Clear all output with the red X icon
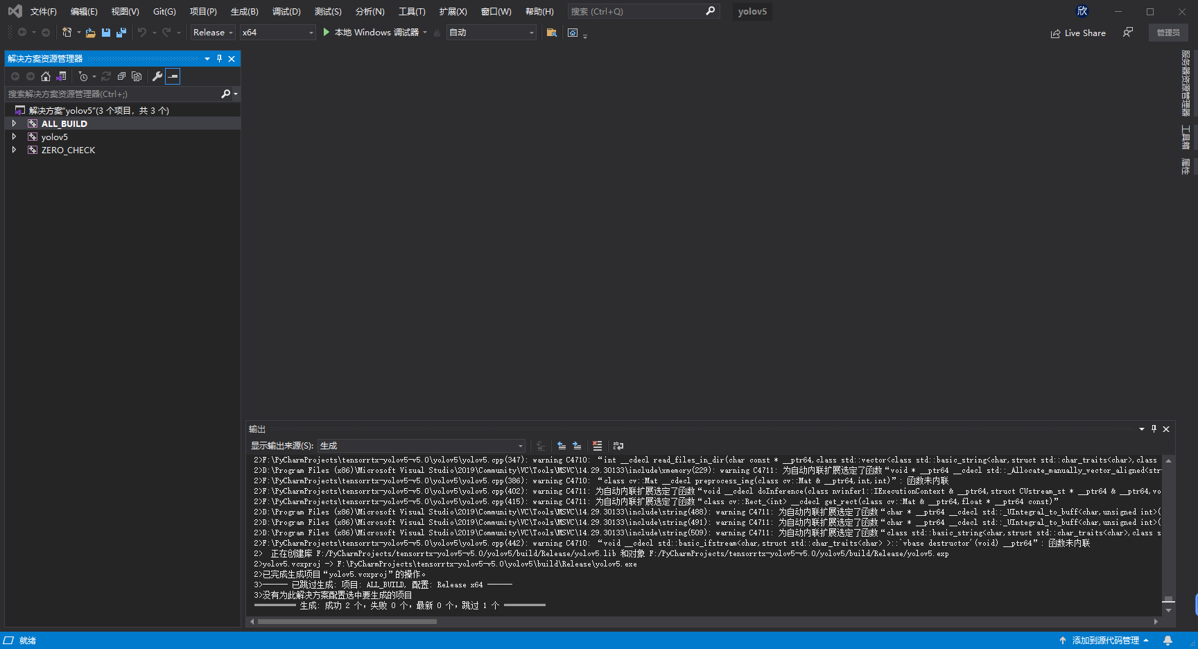The width and height of the screenshot is (1198, 649). [x=598, y=446]
